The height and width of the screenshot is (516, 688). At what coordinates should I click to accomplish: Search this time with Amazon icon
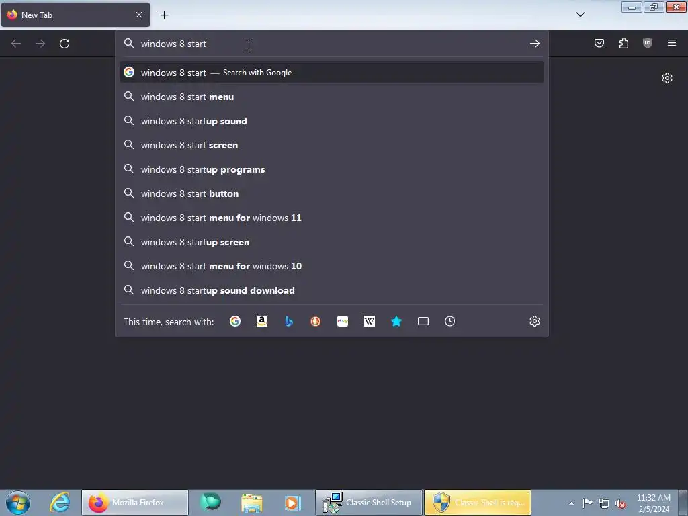(x=262, y=321)
